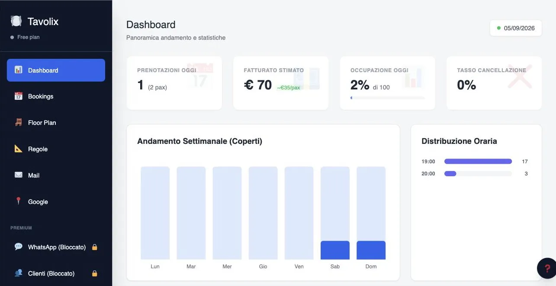Click the Mail envelope icon
Viewport: 556px width, 286px height.
pyautogui.click(x=18, y=175)
